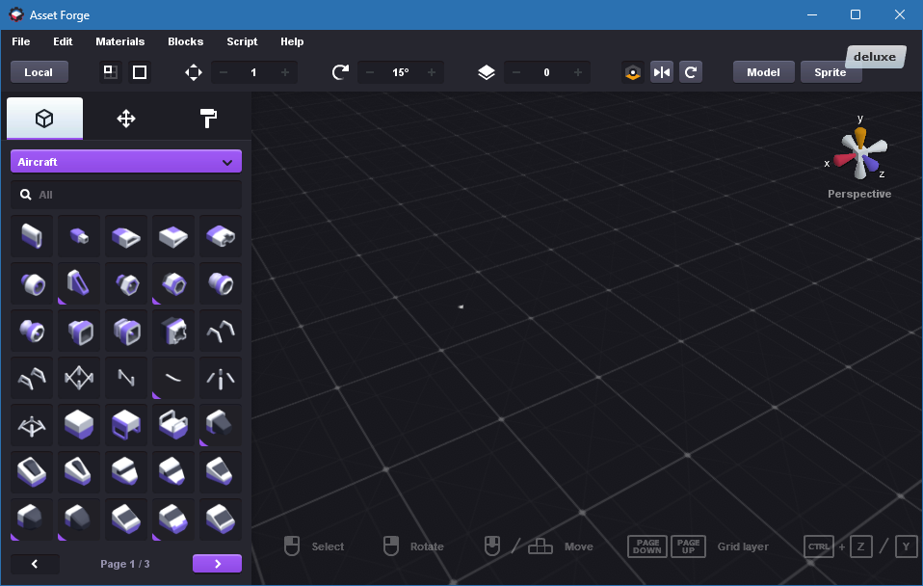Click the orange camera focus icon

point(633,72)
